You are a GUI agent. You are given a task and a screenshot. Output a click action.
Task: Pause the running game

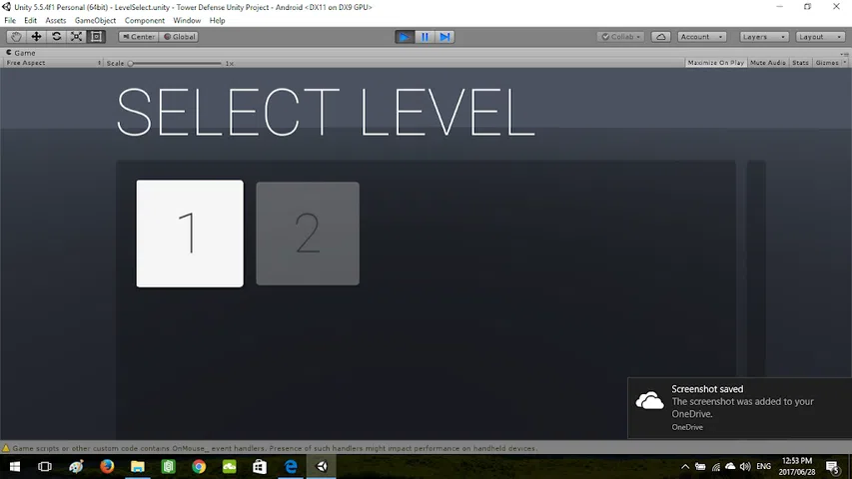coord(425,37)
